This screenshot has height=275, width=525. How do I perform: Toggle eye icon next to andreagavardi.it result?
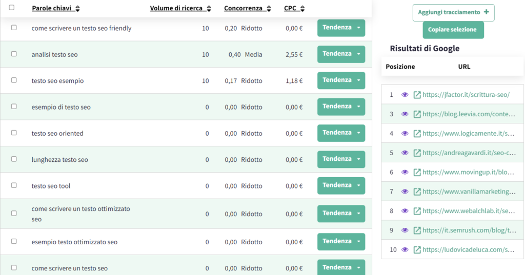pyautogui.click(x=405, y=153)
